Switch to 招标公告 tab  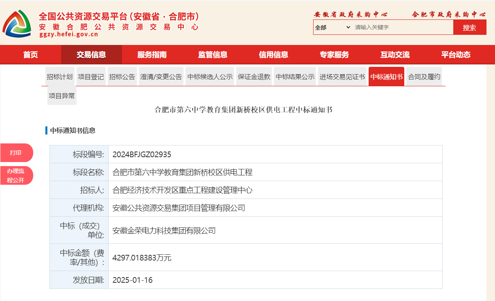point(122,77)
